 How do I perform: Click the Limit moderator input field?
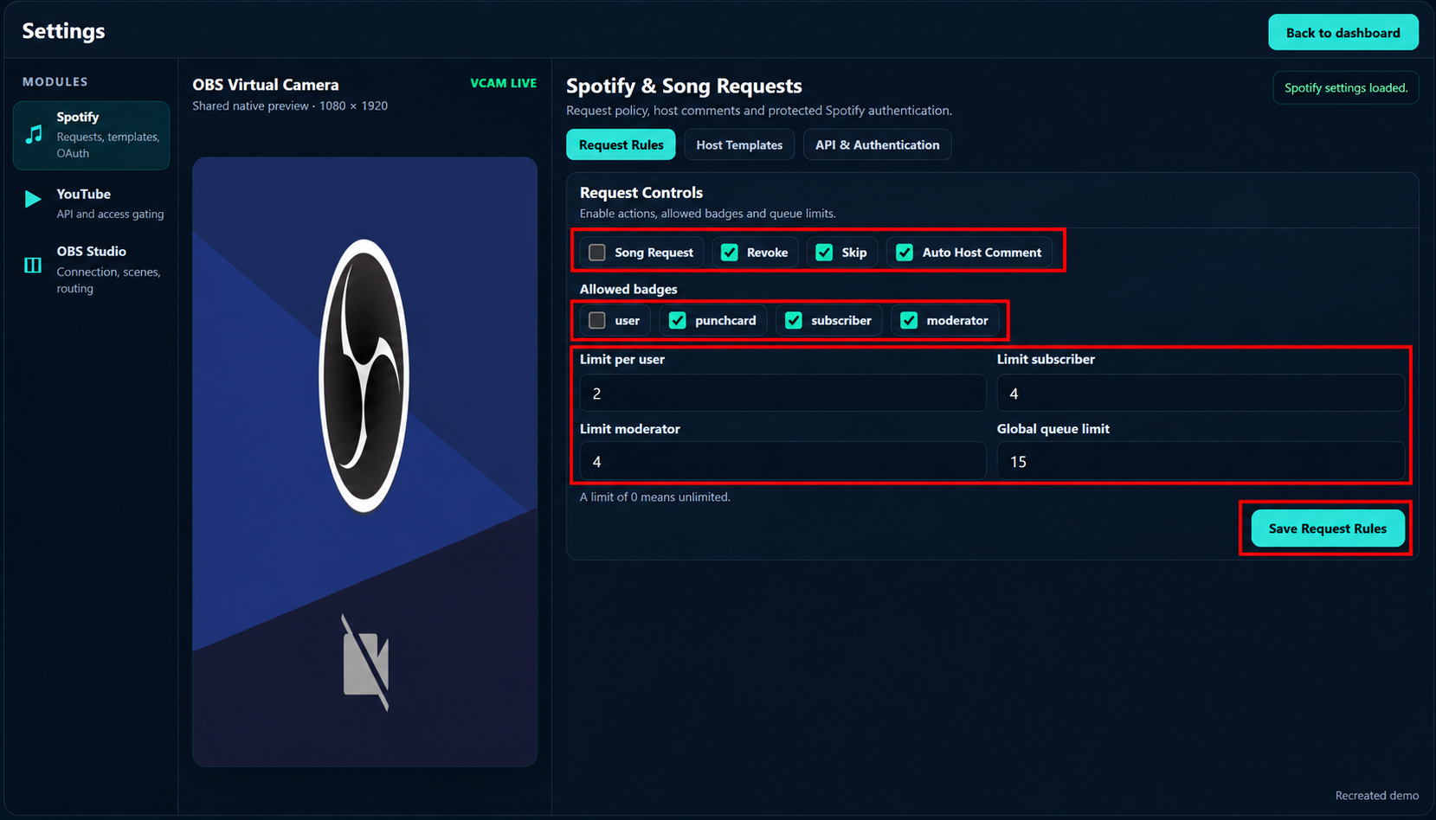point(782,461)
